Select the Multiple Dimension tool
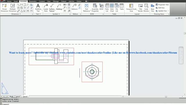186x105 pixels. 12,8
